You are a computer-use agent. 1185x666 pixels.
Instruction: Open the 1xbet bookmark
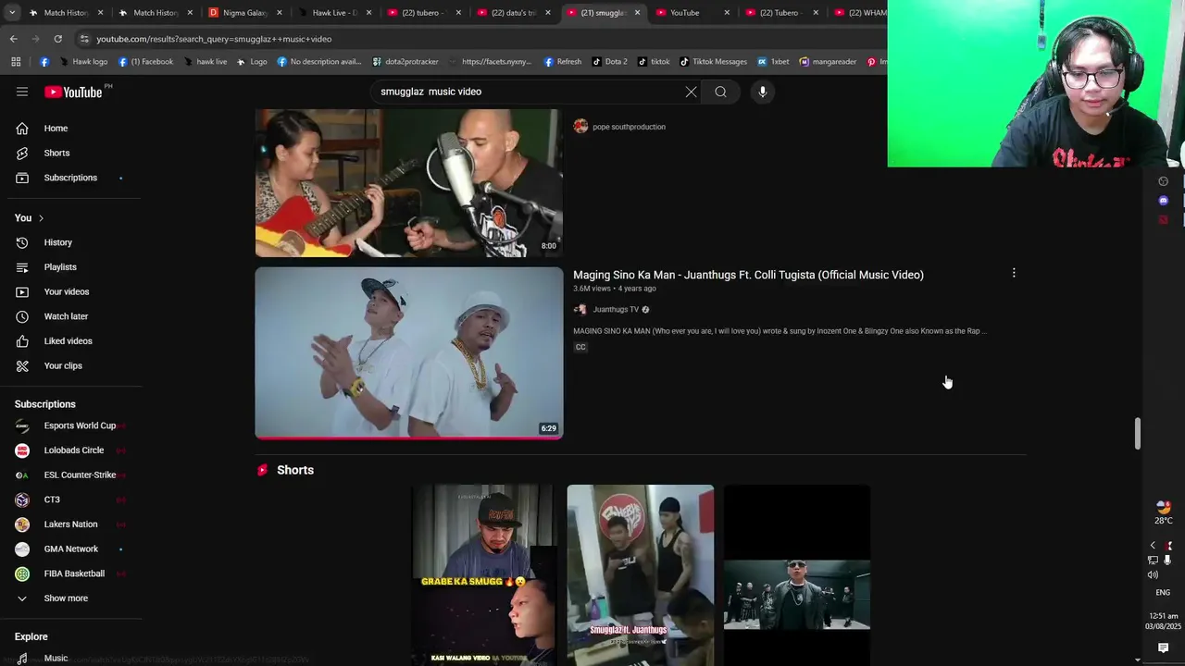coord(773,62)
